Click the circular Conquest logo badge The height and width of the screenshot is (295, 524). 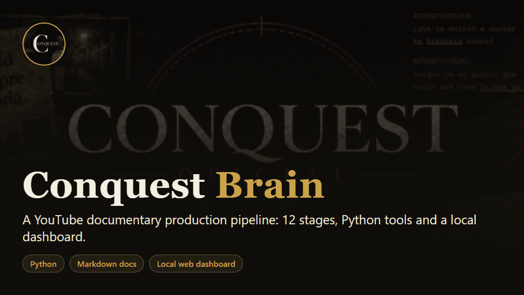point(44,44)
